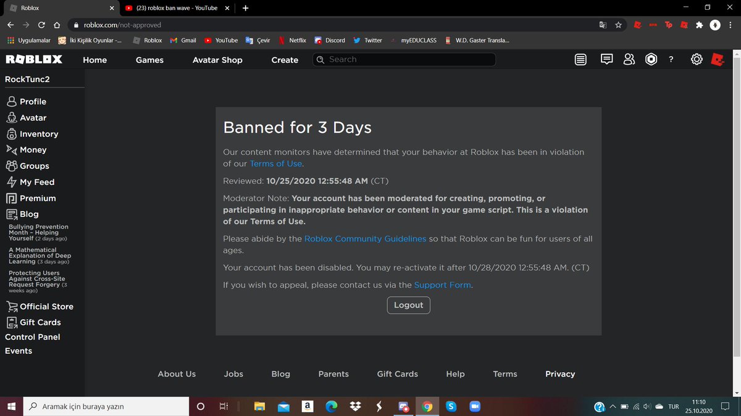Open the Jobs footer link
Image resolution: width=741 pixels, height=416 pixels.
(233, 374)
